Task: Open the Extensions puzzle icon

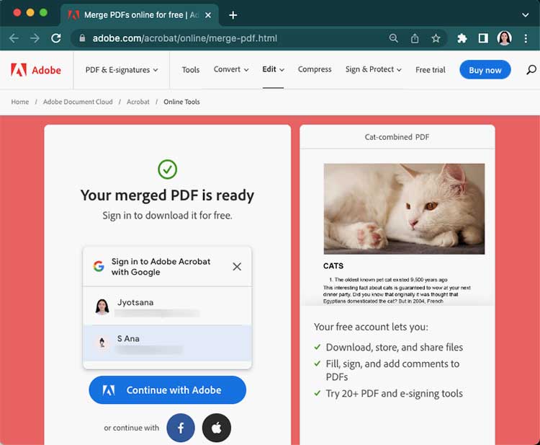Action: [x=462, y=38]
